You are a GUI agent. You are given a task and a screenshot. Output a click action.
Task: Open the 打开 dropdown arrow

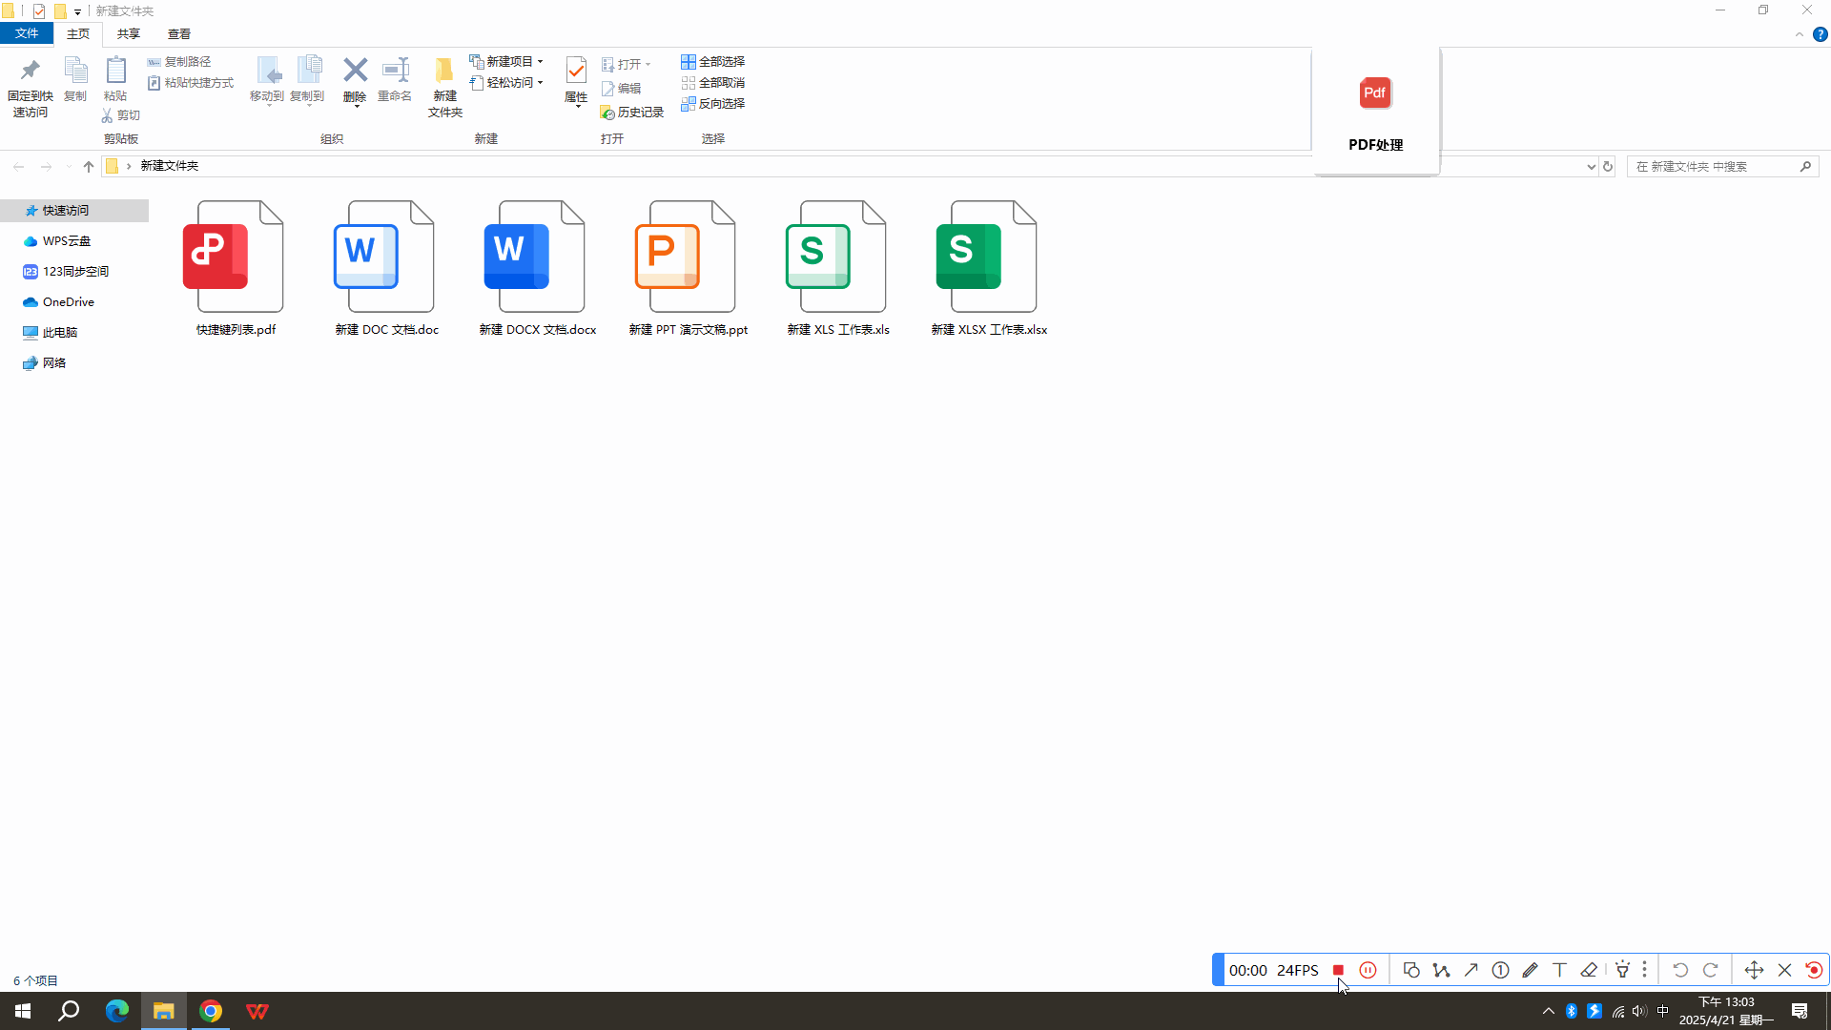tap(648, 65)
